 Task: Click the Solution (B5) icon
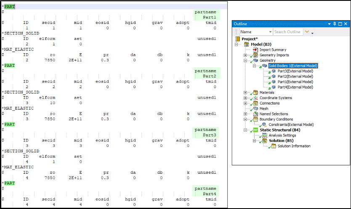tap(265, 141)
